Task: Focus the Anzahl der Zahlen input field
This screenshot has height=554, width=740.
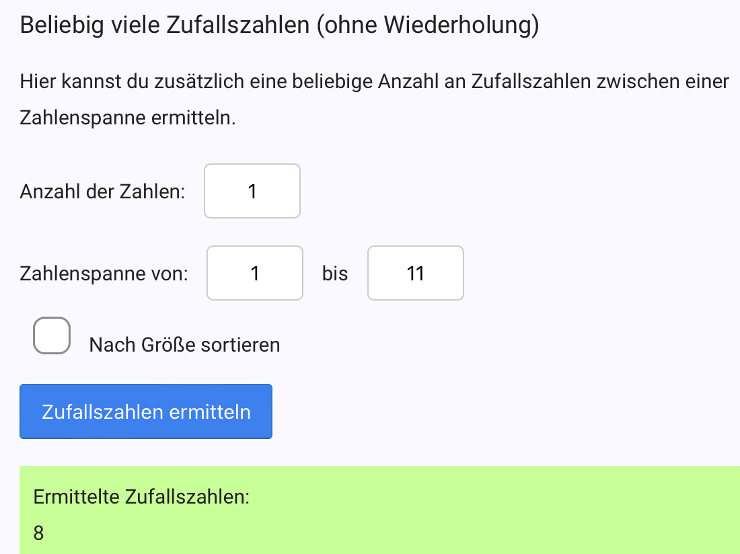Action: pyautogui.click(x=252, y=192)
